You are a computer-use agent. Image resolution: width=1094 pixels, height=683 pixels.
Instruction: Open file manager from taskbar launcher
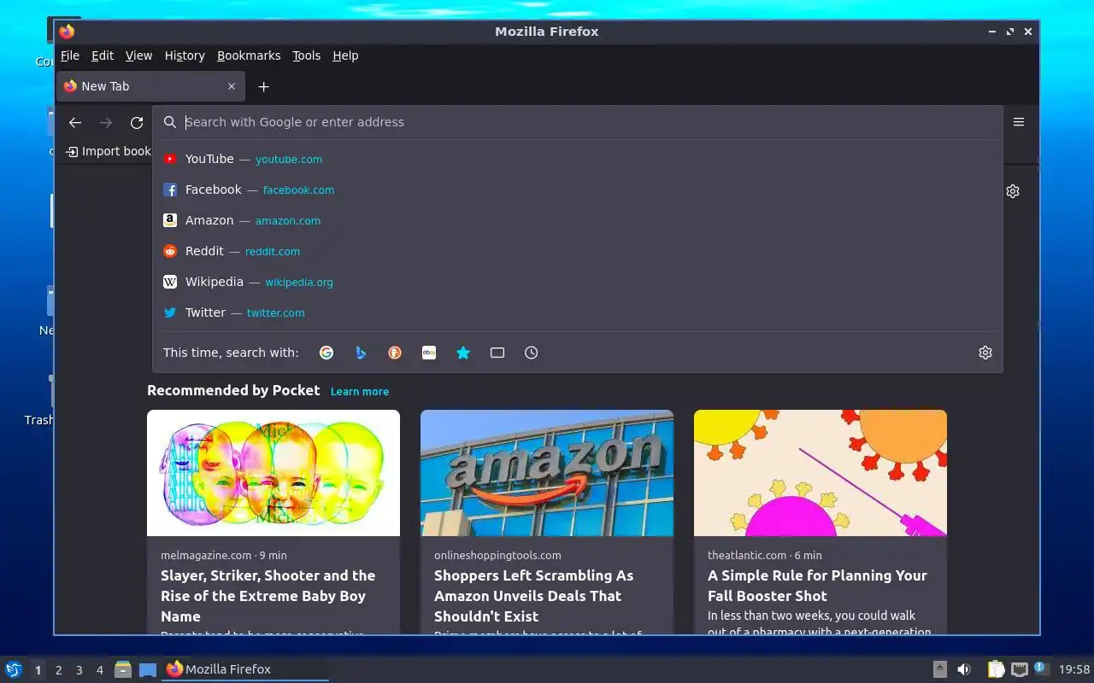tap(123, 669)
